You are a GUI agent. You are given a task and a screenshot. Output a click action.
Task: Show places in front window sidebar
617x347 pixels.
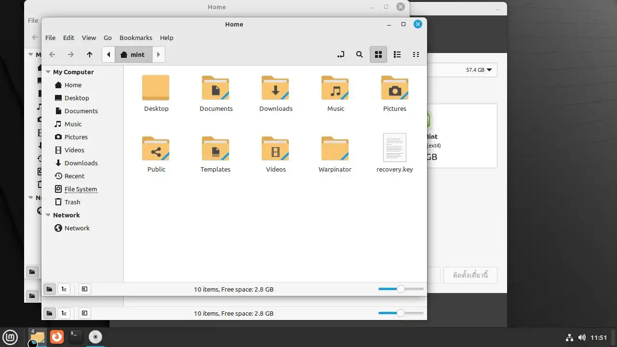point(49,289)
